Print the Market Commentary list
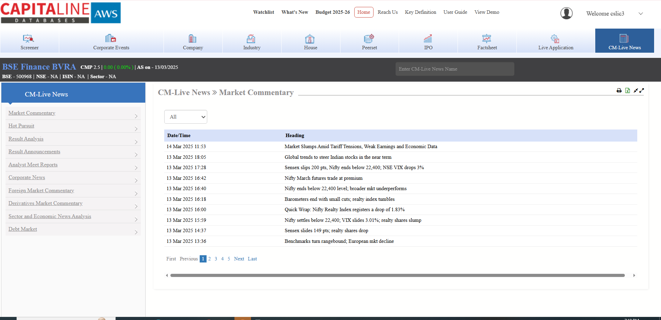 [x=619, y=91]
